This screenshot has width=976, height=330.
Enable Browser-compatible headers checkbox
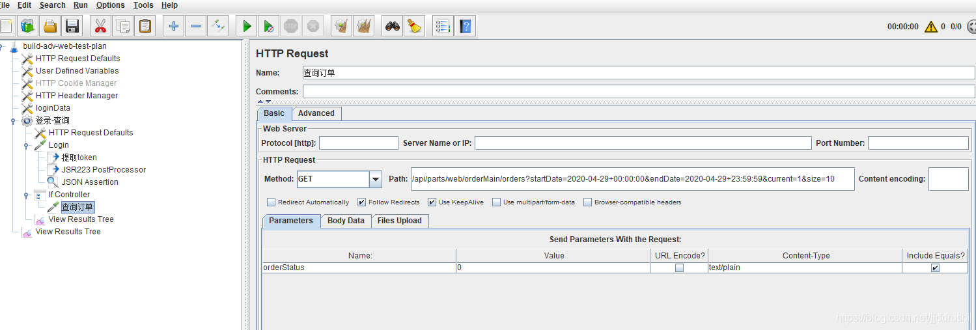coord(588,202)
